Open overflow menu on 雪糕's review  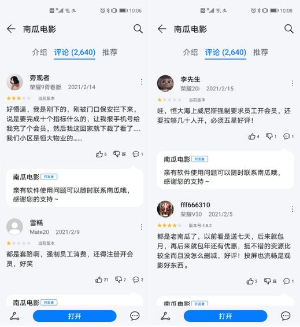(x=142, y=227)
